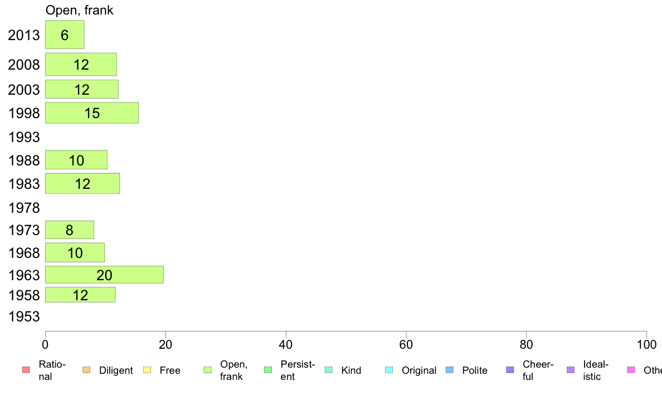The image size is (662, 410).
Task: Toggle the Idealistic purple legend swatch
Action: (571, 370)
